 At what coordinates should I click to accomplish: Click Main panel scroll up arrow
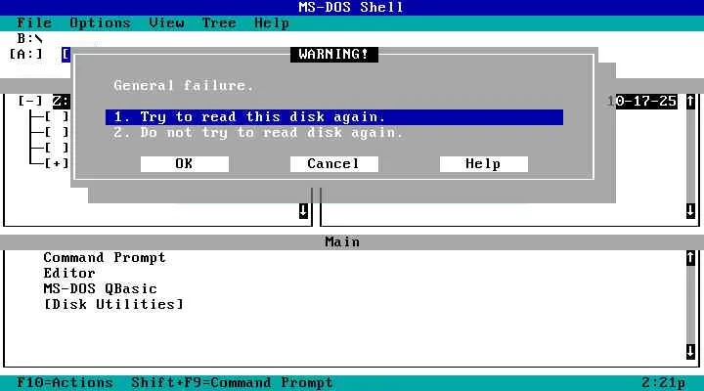(x=690, y=258)
